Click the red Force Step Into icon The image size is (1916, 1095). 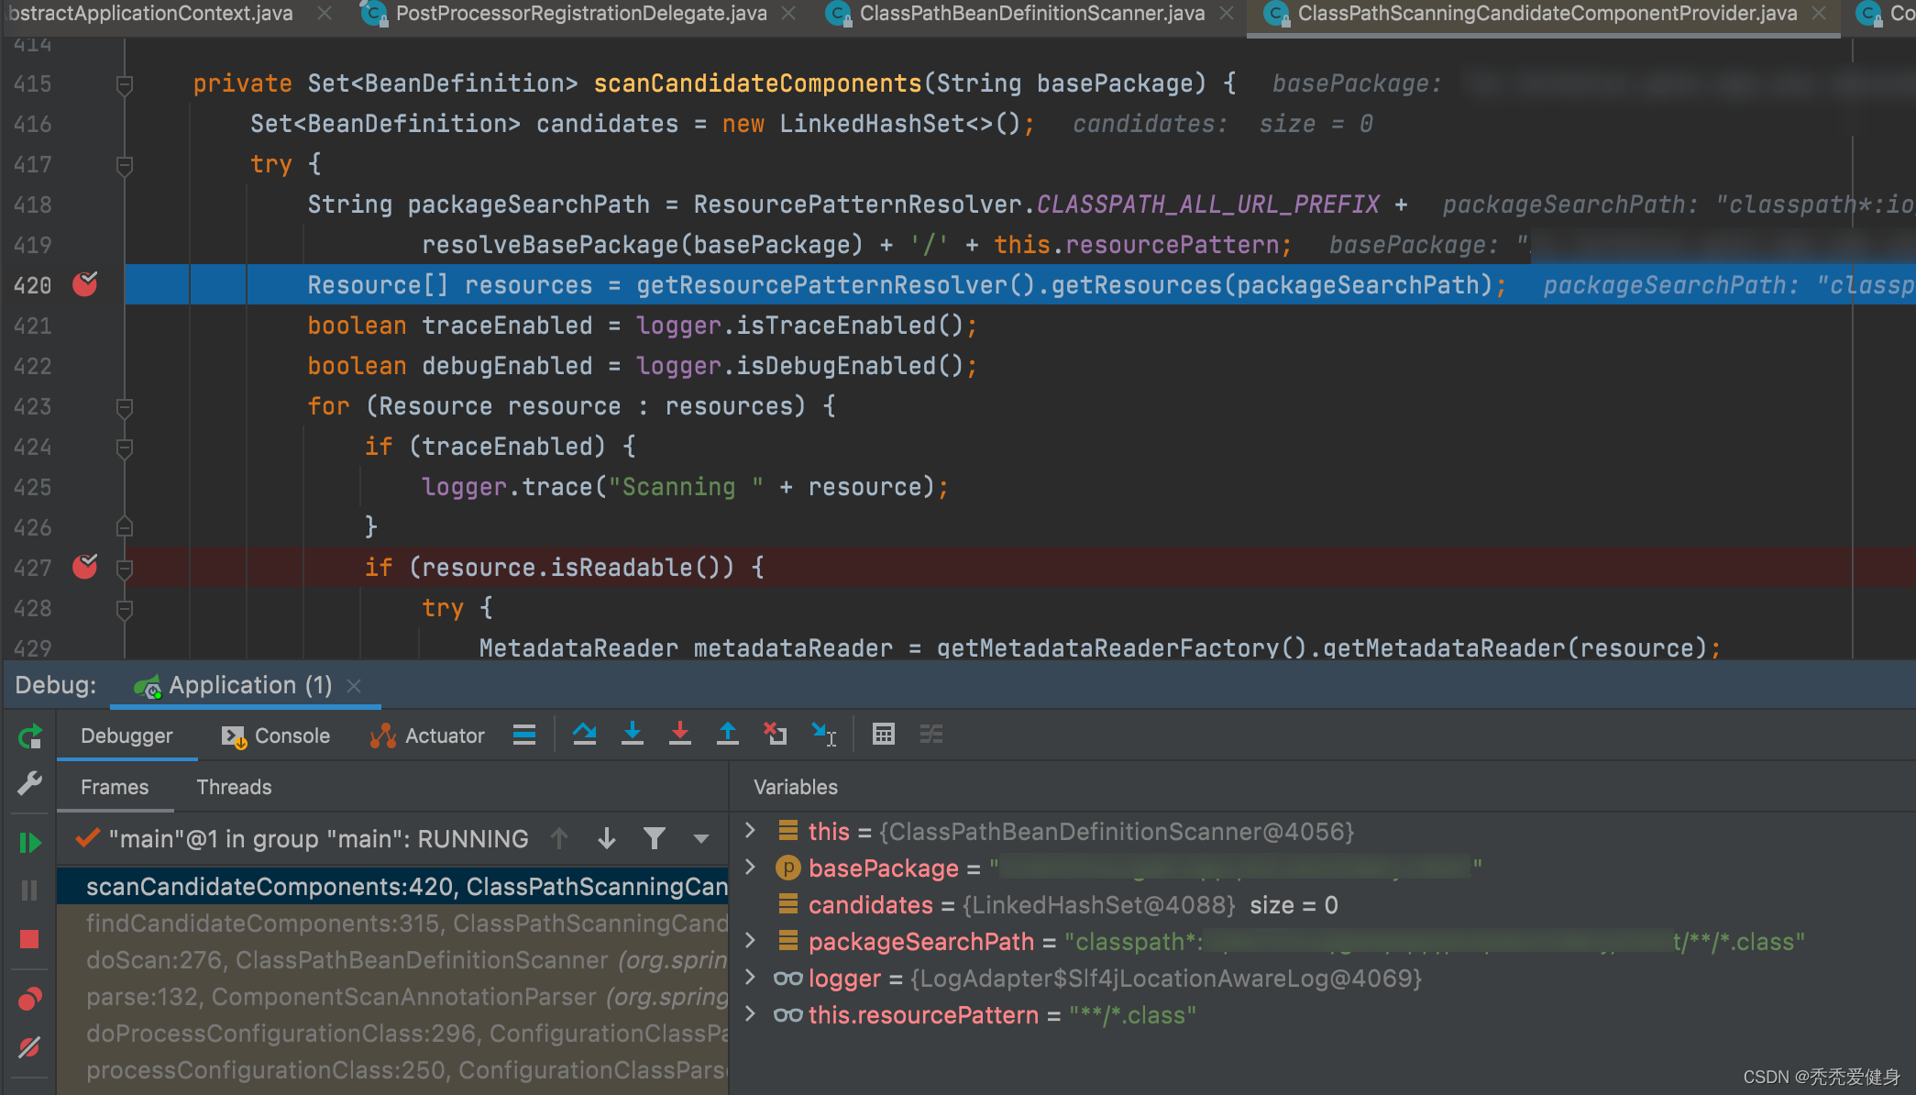679,735
